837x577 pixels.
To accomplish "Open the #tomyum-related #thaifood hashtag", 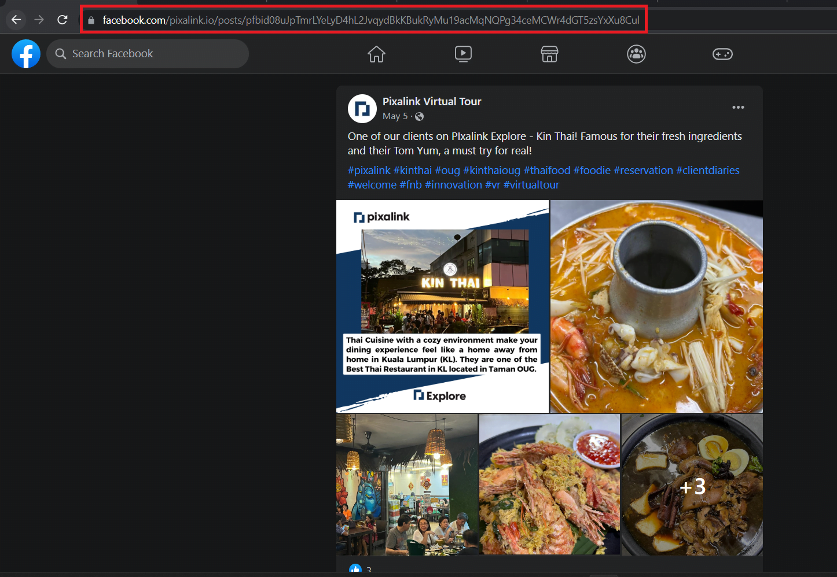I will (546, 170).
